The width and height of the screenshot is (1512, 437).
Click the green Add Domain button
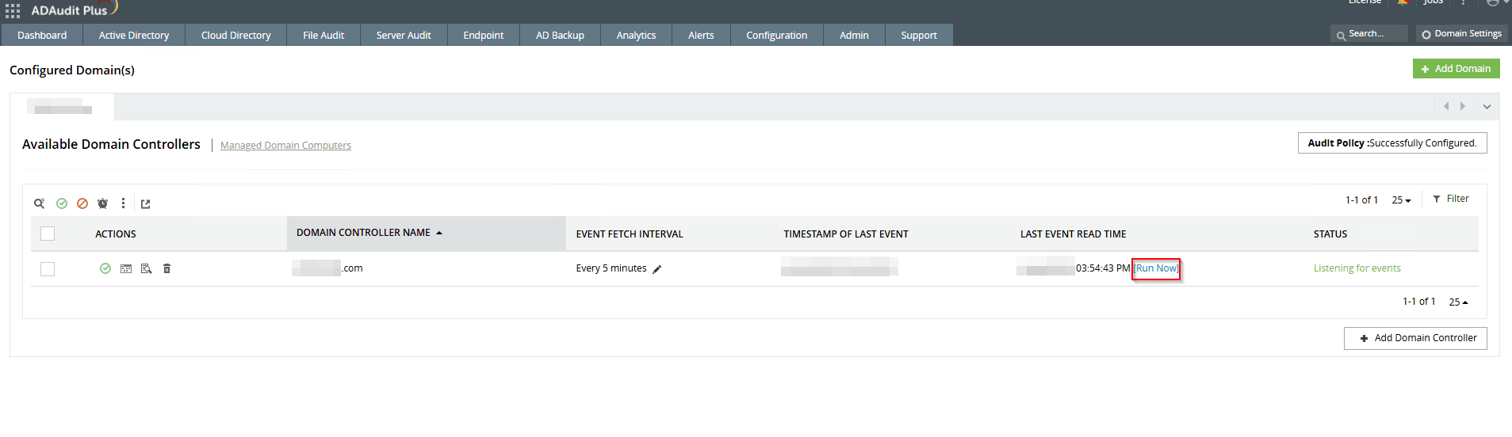tap(1456, 69)
